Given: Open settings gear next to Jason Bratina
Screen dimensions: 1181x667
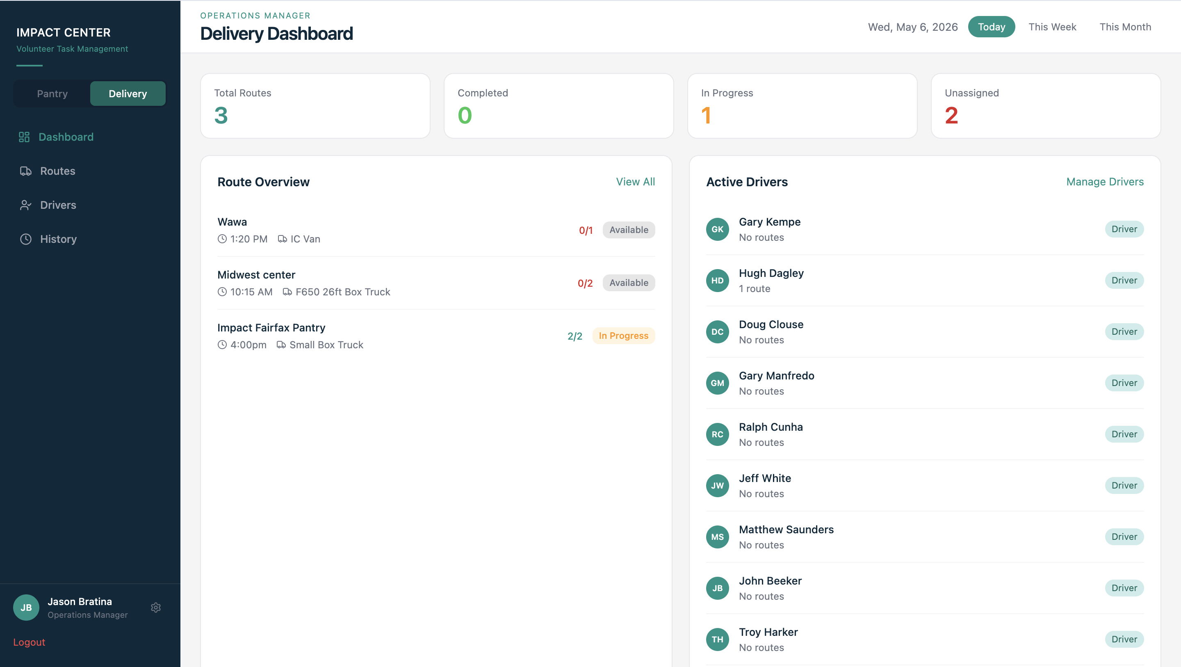Looking at the screenshot, I should (156, 608).
